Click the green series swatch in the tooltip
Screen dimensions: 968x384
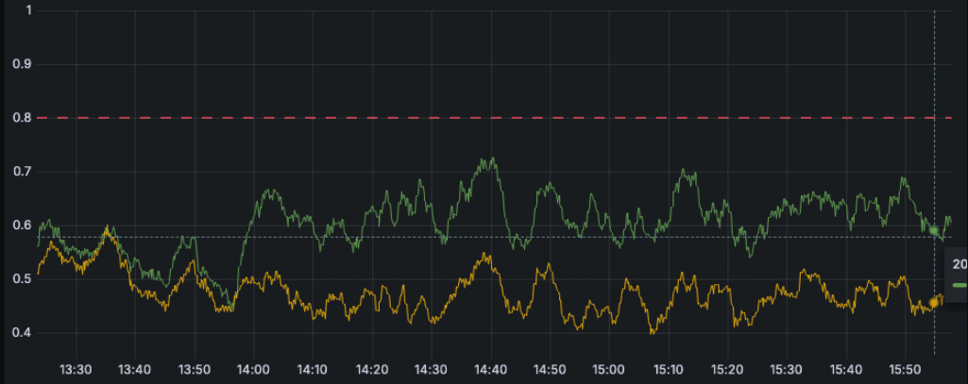(x=960, y=283)
